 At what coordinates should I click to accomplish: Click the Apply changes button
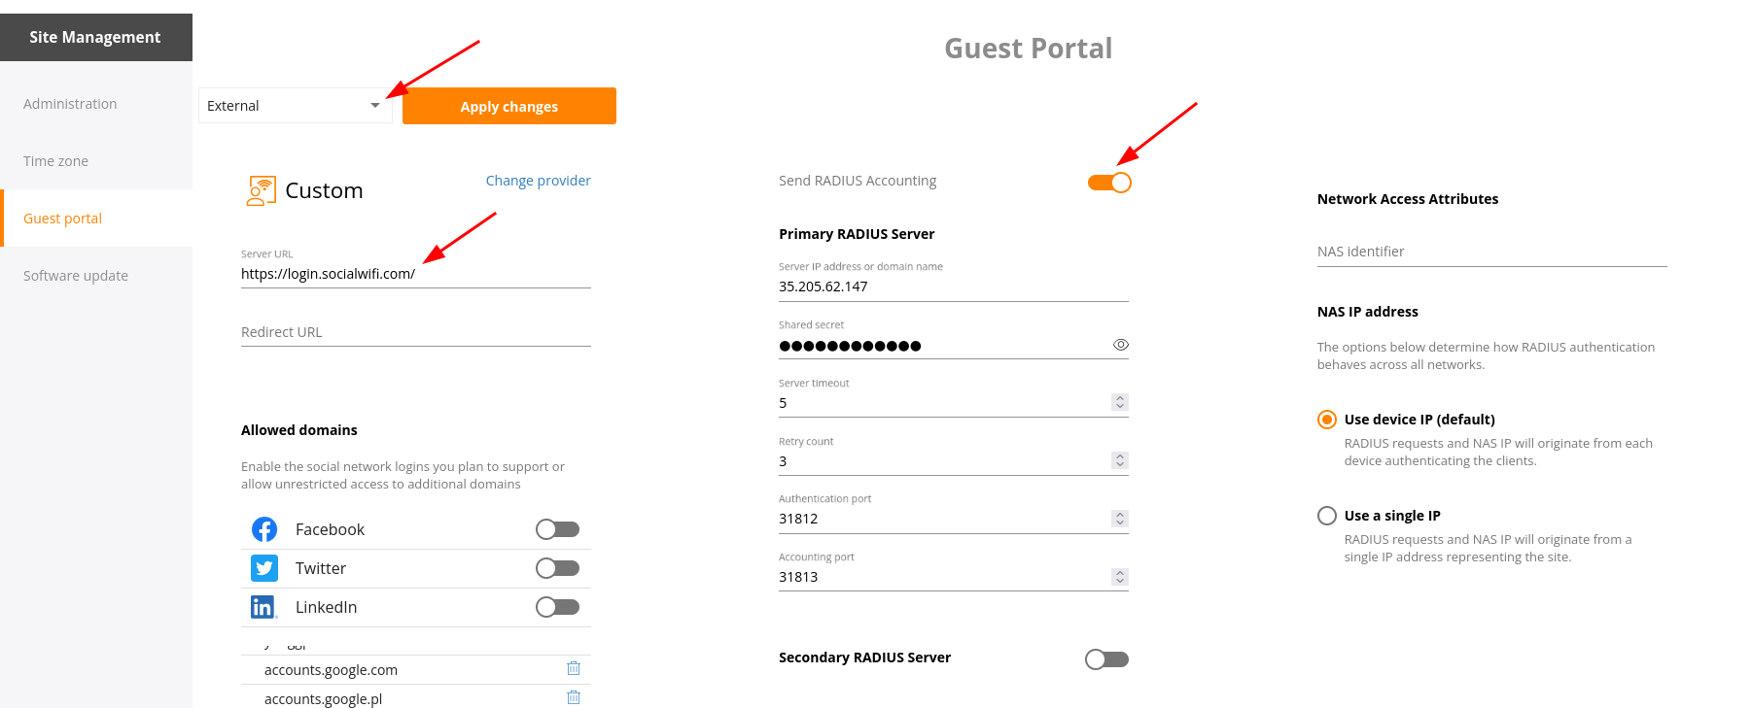[x=508, y=106]
